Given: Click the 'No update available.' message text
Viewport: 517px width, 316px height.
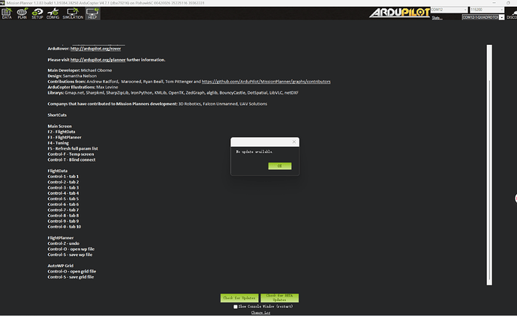Looking at the screenshot, I should coord(254,152).
